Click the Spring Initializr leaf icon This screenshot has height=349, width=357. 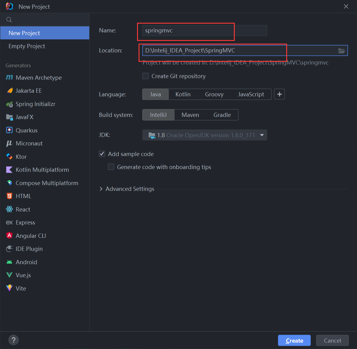coord(9,104)
